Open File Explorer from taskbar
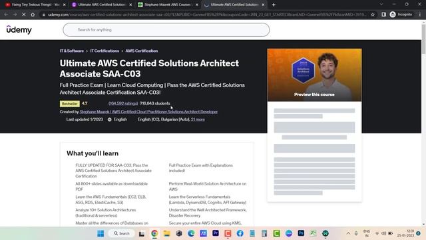This screenshot has width=426, height=240. [167, 233]
